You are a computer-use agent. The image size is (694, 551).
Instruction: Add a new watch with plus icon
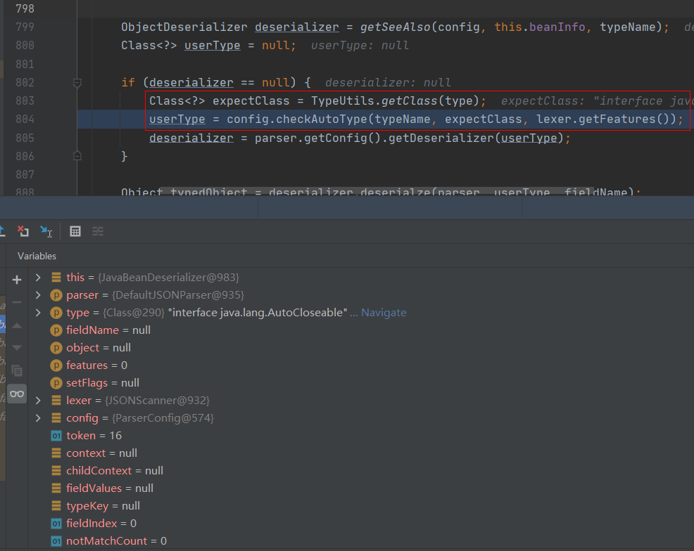pos(17,280)
